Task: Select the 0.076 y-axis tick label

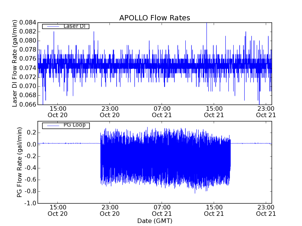Action: (x=28, y=59)
